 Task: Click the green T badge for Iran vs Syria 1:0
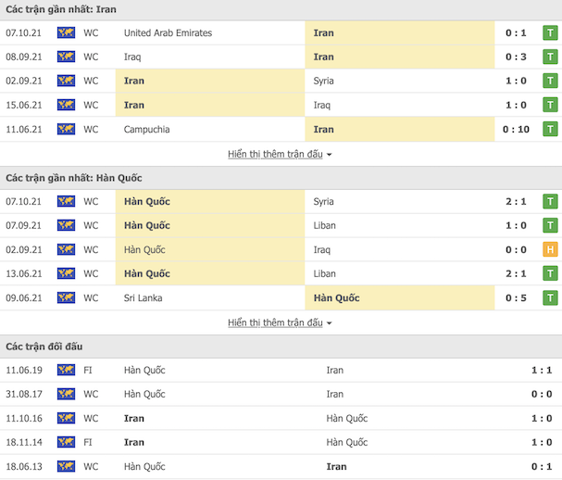[x=550, y=81]
